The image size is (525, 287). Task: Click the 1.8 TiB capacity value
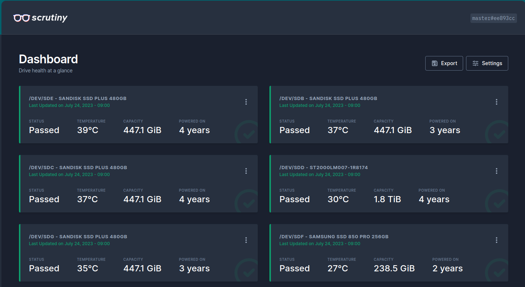tap(387, 199)
